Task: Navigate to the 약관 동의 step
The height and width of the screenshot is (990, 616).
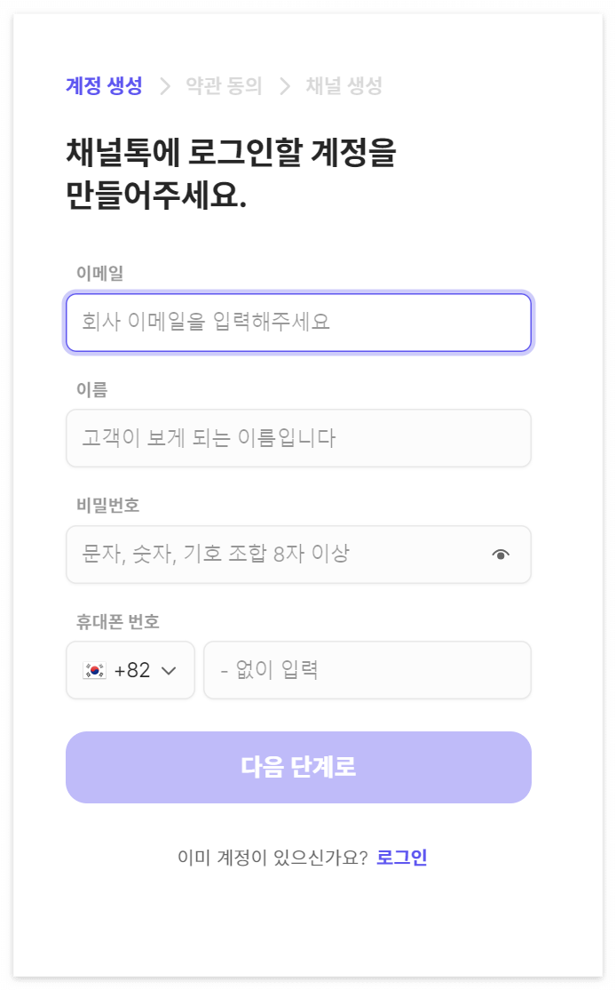Action: (225, 86)
